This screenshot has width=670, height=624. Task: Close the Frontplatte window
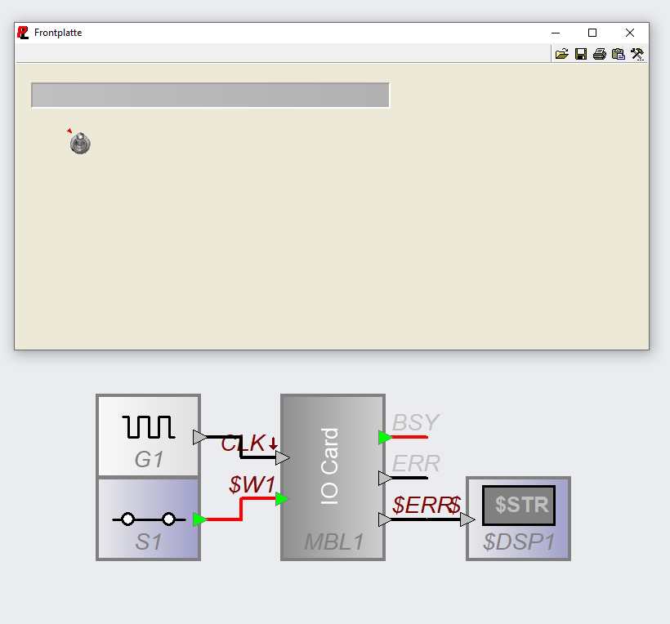(630, 33)
